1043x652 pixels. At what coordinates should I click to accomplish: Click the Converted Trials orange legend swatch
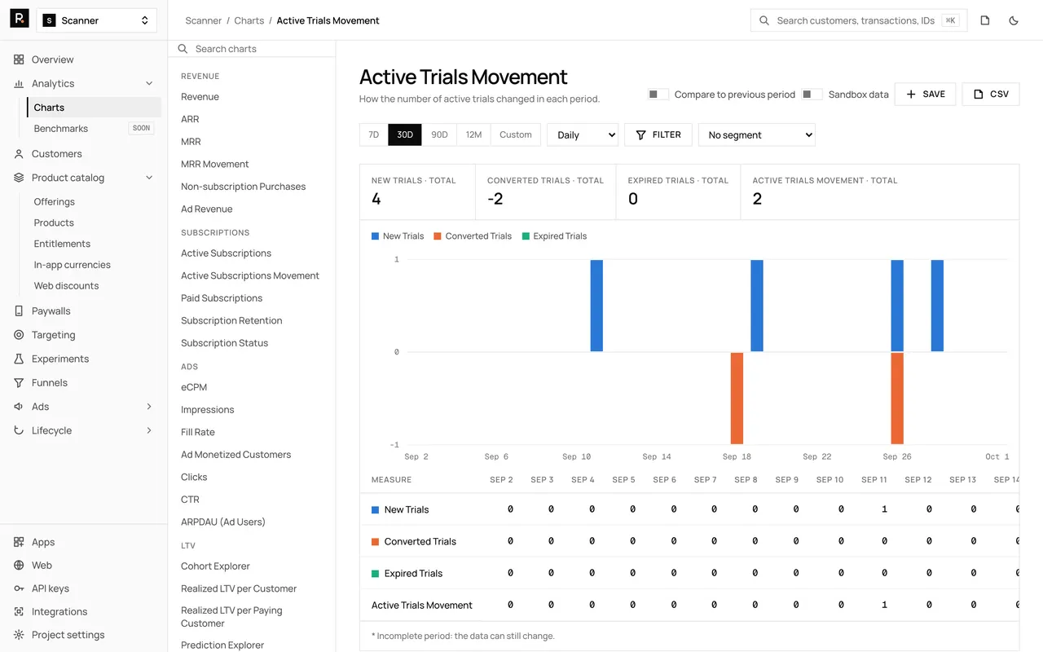438,236
